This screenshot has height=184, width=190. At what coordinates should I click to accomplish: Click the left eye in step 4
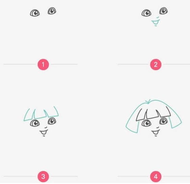[x=146, y=123]
